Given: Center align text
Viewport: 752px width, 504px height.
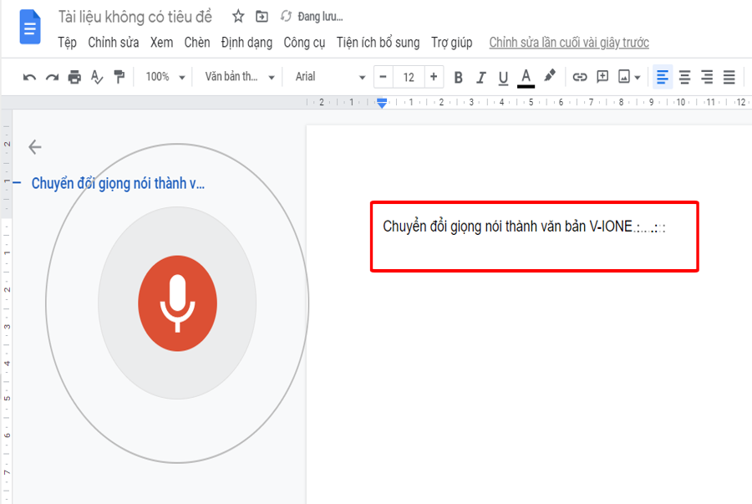Looking at the screenshot, I should (685, 77).
